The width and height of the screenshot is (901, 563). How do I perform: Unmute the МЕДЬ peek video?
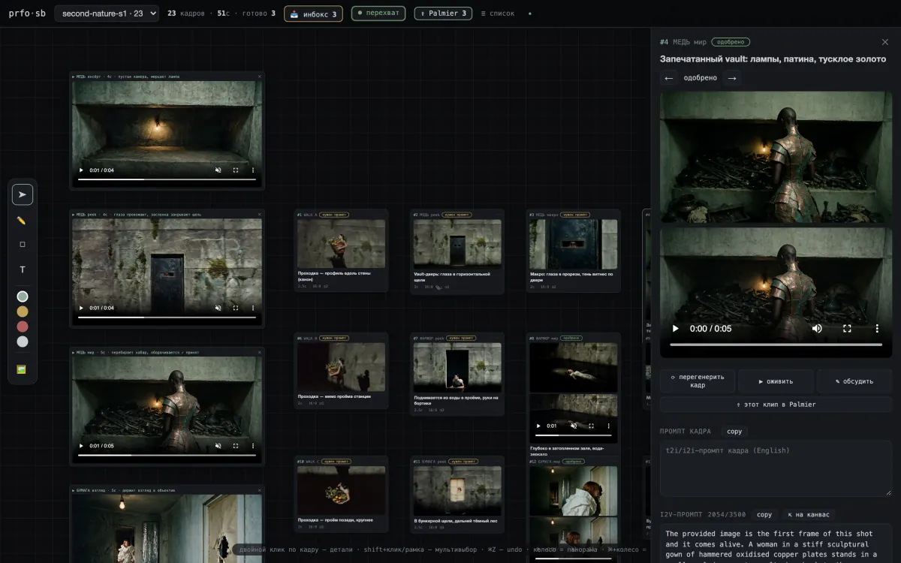pos(218,308)
